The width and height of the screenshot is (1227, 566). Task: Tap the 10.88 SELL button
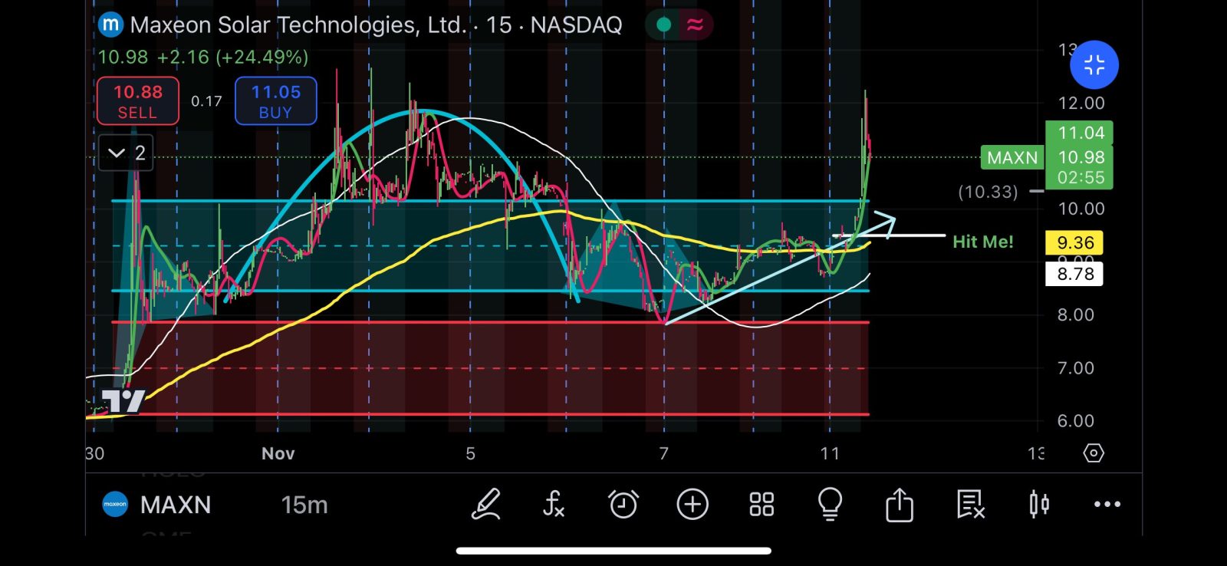(138, 101)
